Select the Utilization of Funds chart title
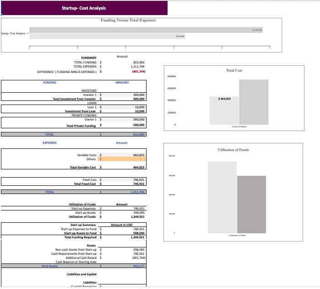320x289 pixels. 233,150
